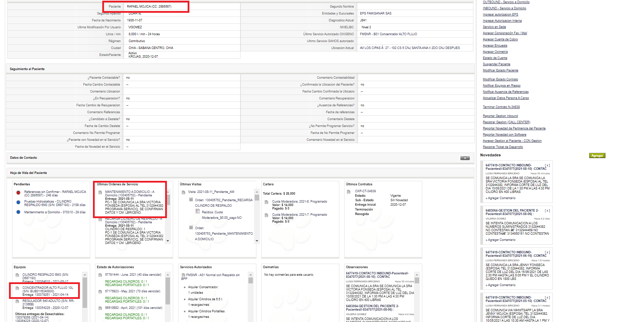Click document icon for authorization 57175923
The width and height of the screenshot is (632, 322).
[x=100, y=292]
